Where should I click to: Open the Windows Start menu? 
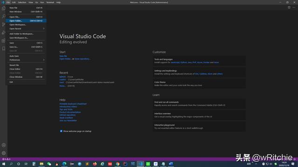tap(3, 164)
